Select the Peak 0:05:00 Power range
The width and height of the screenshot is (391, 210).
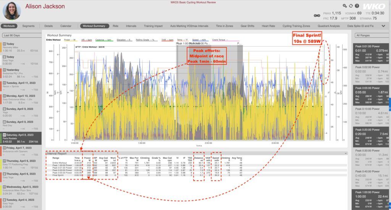371,95
